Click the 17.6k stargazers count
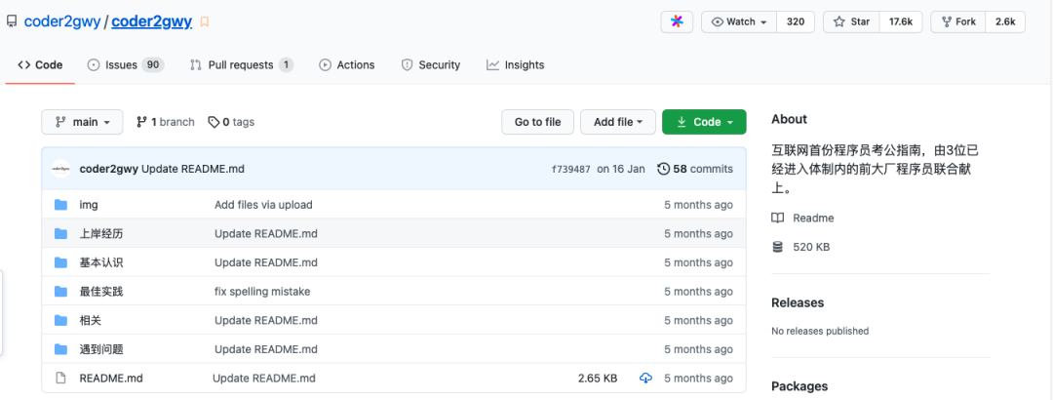This screenshot has height=400, width=1053. 901,21
